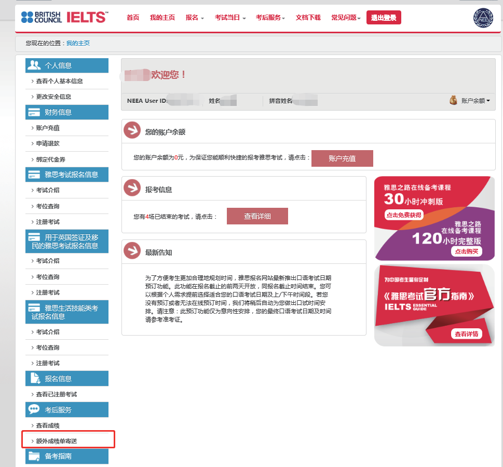The height and width of the screenshot is (467, 503).
Task: Click 点击免费获得 on course banner
Action: pos(403,215)
